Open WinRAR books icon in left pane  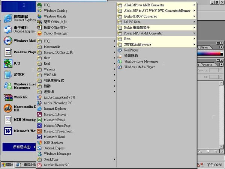pos(8,97)
